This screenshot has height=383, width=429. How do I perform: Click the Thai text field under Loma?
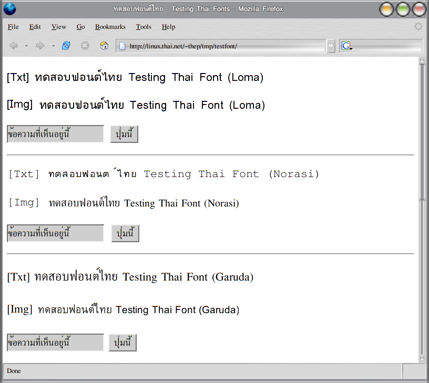(55, 134)
